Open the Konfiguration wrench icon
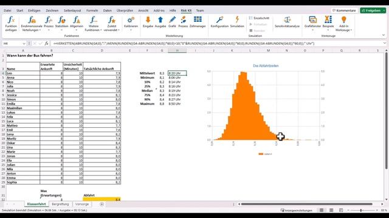Screen dimensions: 389x218 tap(219, 22)
